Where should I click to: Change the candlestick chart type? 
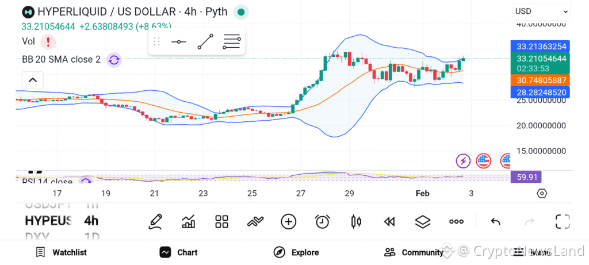[356, 221]
